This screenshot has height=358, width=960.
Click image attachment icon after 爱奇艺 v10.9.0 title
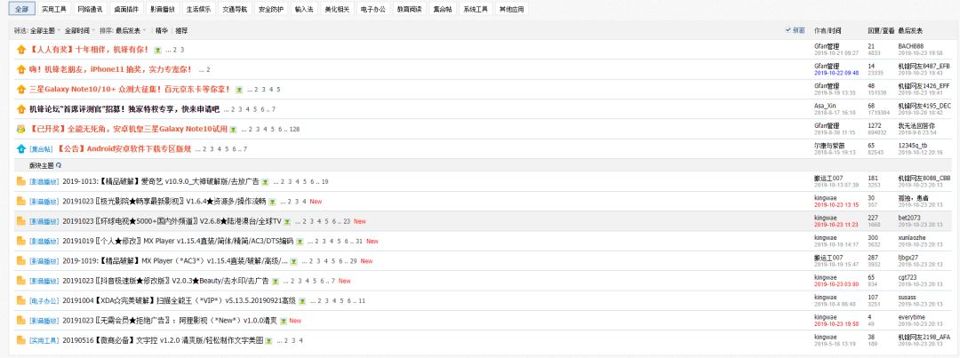(265, 182)
